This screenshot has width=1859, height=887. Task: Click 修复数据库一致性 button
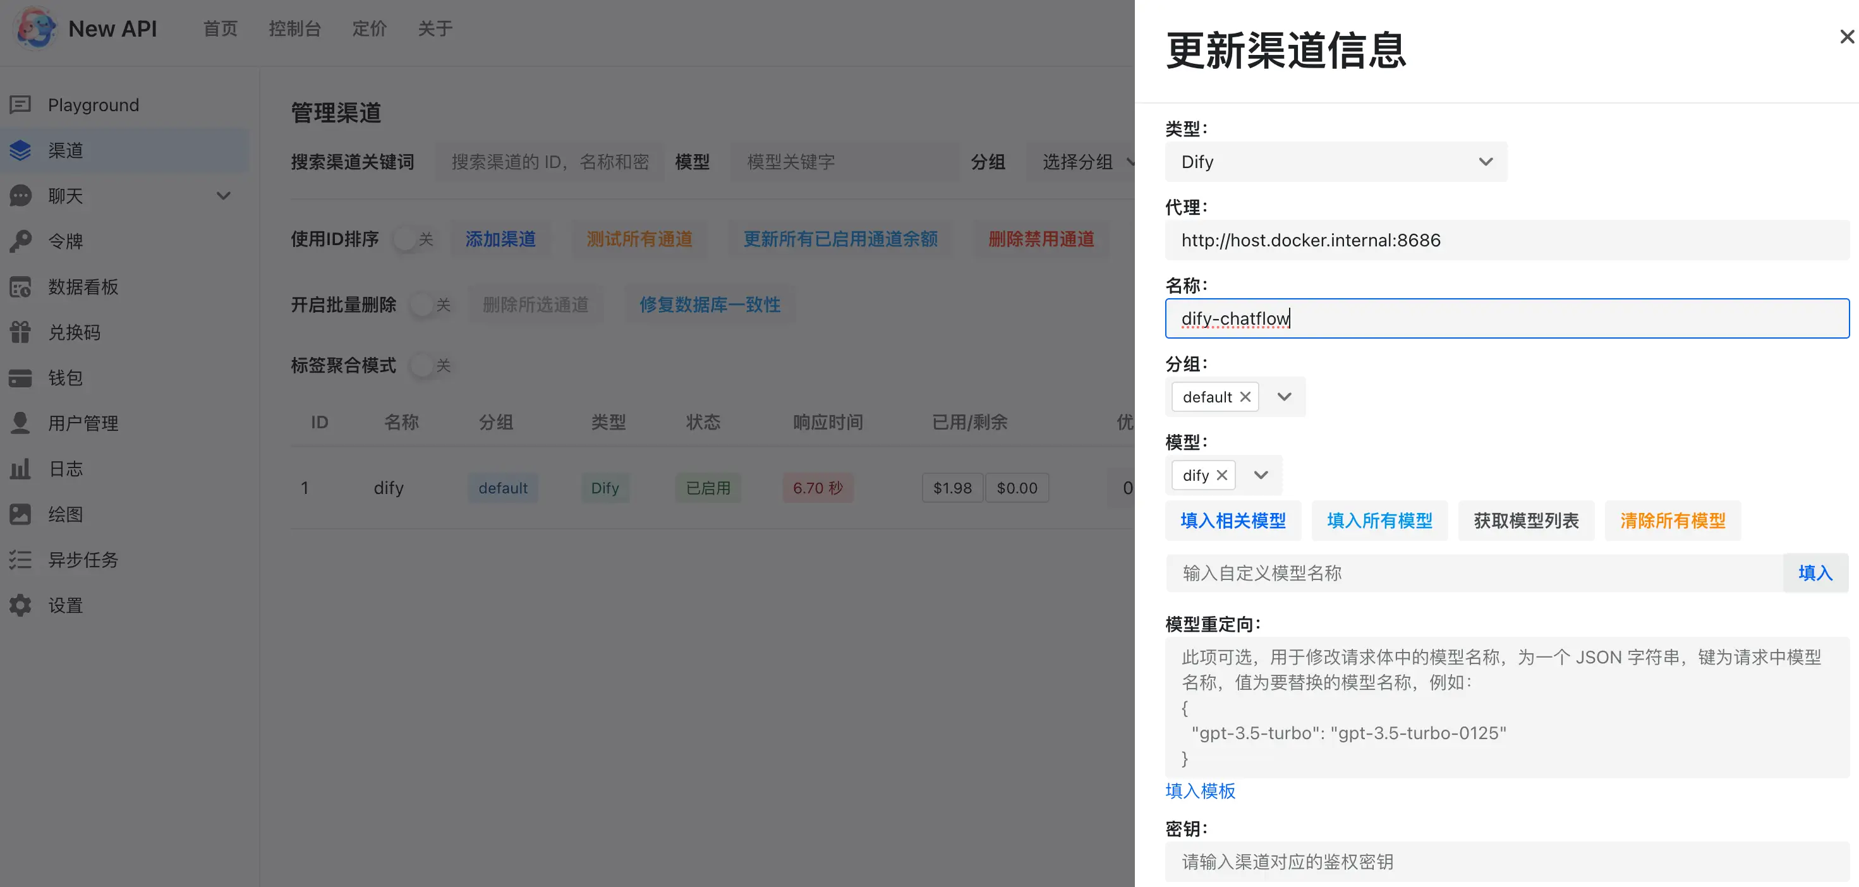click(x=710, y=305)
